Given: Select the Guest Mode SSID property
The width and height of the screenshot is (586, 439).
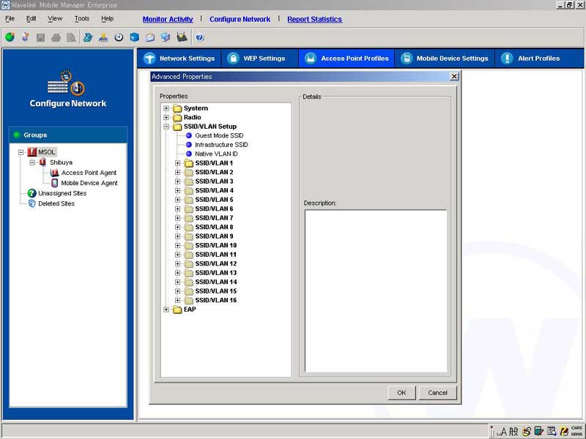Looking at the screenshot, I should (219, 135).
